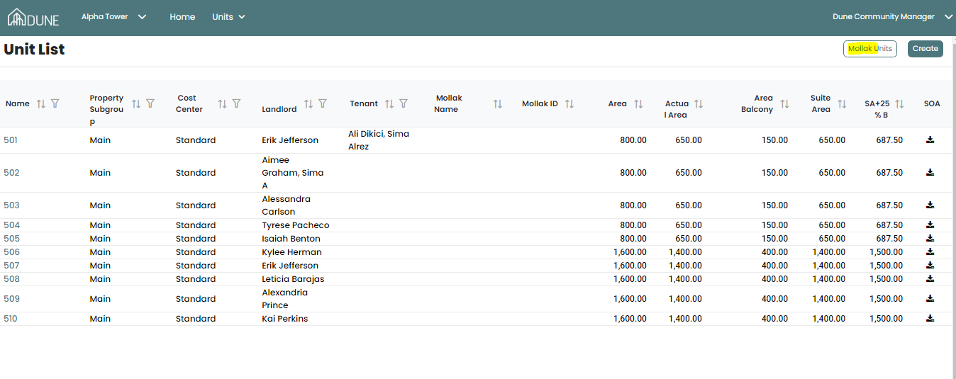The width and height of the screenshot is (956, 379).
Task: Sort by Mollak Name
Action: pos(498,103)
